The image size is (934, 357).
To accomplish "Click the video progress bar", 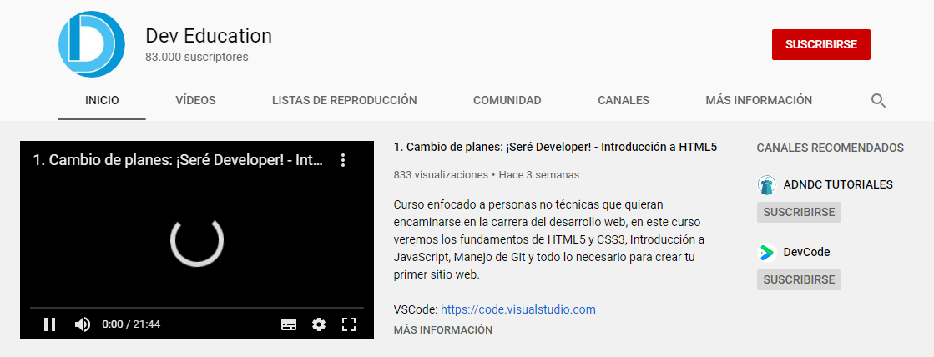I will (x=197, y=309).
